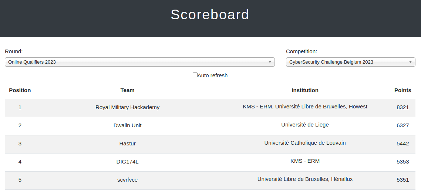Click the Scoreboard page title
The image size is (421, 192).
pos(210,14)
